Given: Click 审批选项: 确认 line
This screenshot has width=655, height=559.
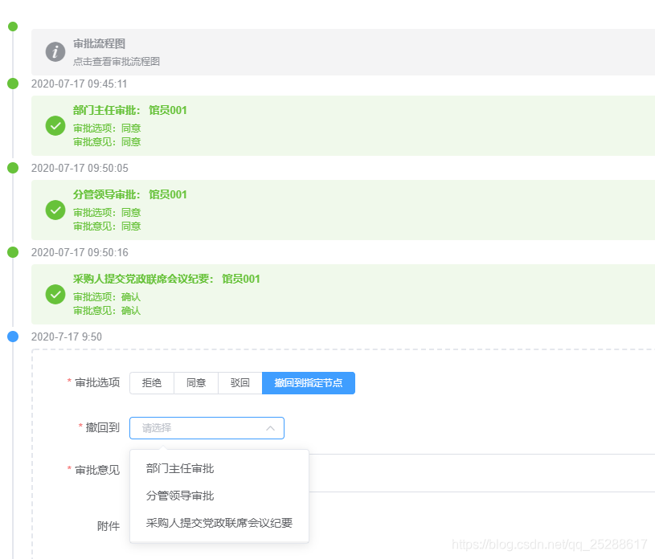Looking at the screenshot, I should point(107,297).
